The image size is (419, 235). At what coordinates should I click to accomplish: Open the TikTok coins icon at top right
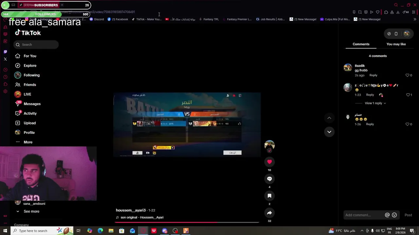(x=389, y=34)
